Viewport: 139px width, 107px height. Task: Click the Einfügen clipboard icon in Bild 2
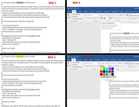pyautogui.click(x=69, y=15)
